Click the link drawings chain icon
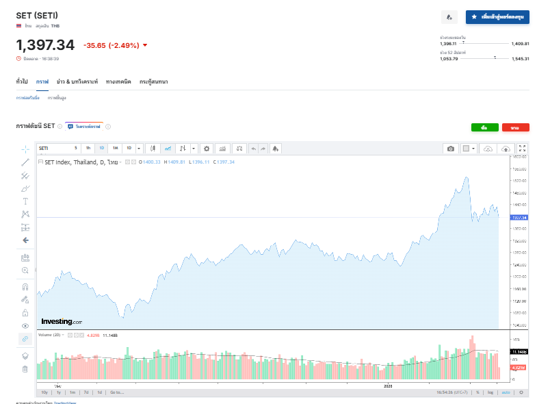The height and width of the screenshot is (404, 537). coord(25,339)
